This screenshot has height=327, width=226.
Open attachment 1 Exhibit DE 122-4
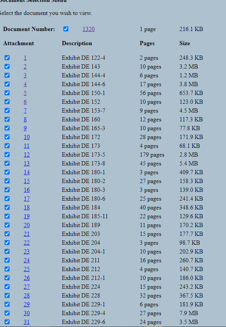coord(25,58)
